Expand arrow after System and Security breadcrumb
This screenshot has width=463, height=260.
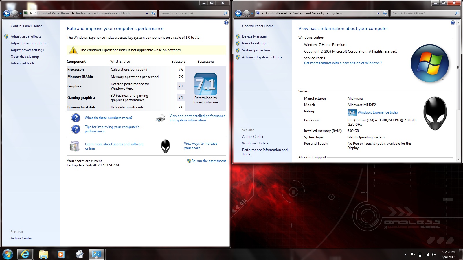(x=328, y=13)
